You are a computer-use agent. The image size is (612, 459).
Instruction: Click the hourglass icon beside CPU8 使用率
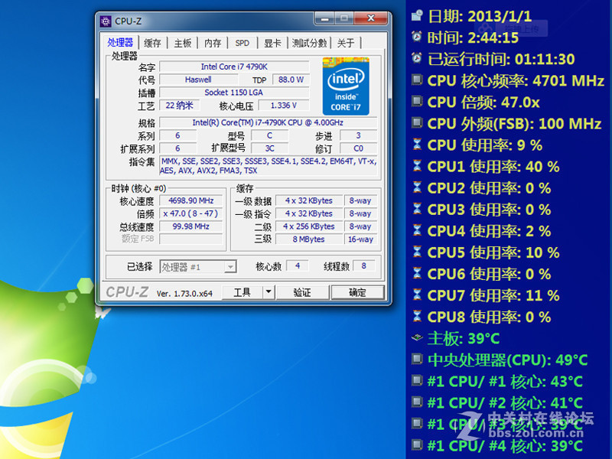click(417, 316)
